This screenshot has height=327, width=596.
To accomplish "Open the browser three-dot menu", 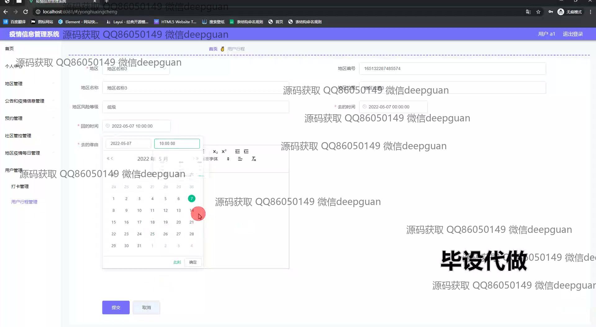I will pyautogui.click(x=590, y=12).
